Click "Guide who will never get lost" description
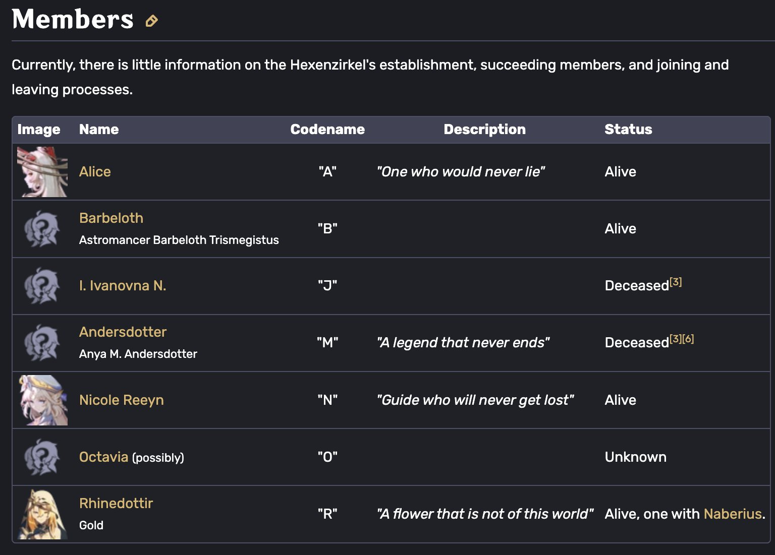Image resolution: width=775 pixels, height=555 pixels. click(x=475, y=400)
